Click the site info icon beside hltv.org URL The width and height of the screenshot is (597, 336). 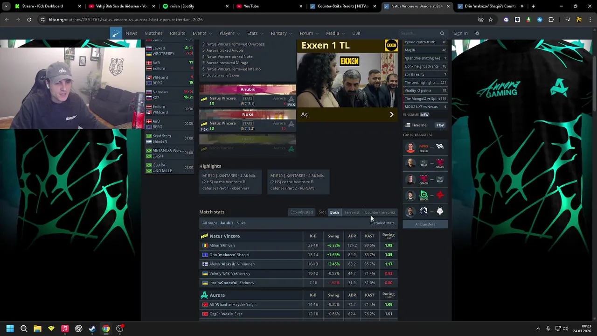[42, 20]
